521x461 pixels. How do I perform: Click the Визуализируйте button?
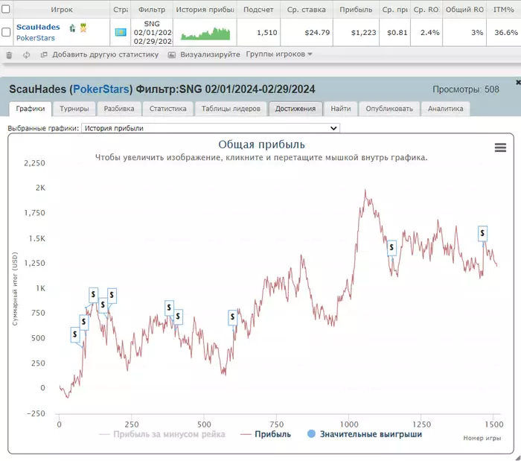(x=210, y=54)
